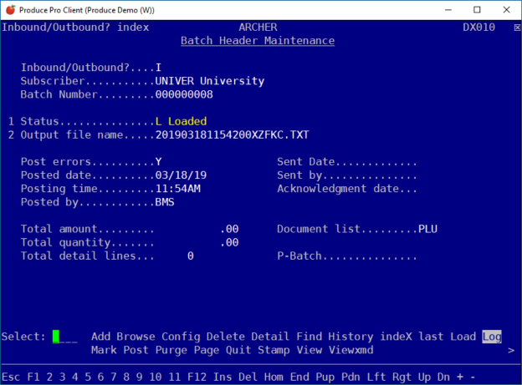Screen dimensions: 522x385
Task: Open the Detail command
Action: pos(270,337)
